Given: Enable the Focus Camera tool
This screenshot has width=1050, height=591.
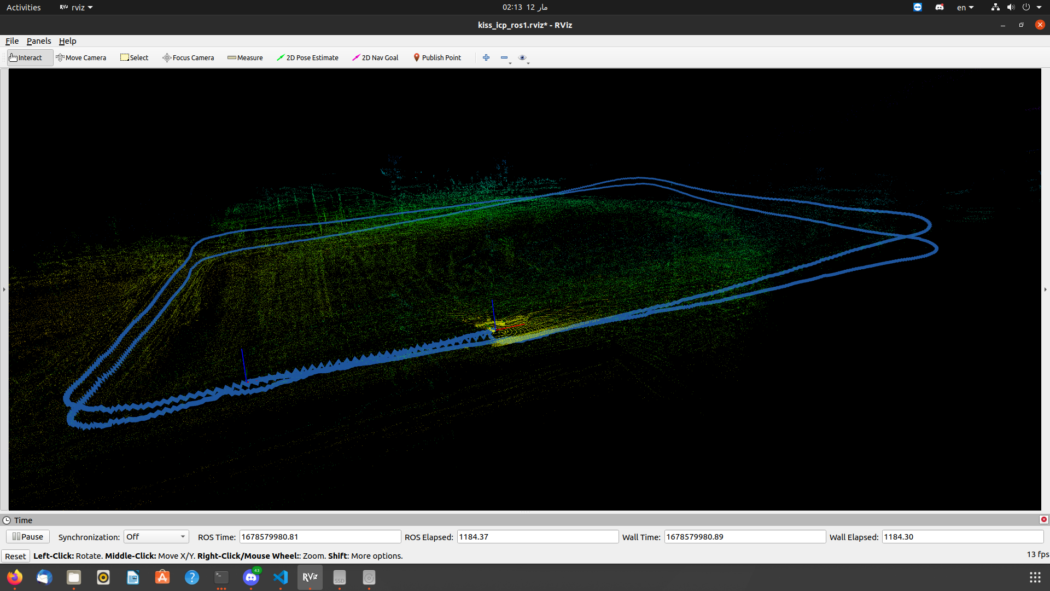Looking at the screenshot, I should (x=188, y=57).
